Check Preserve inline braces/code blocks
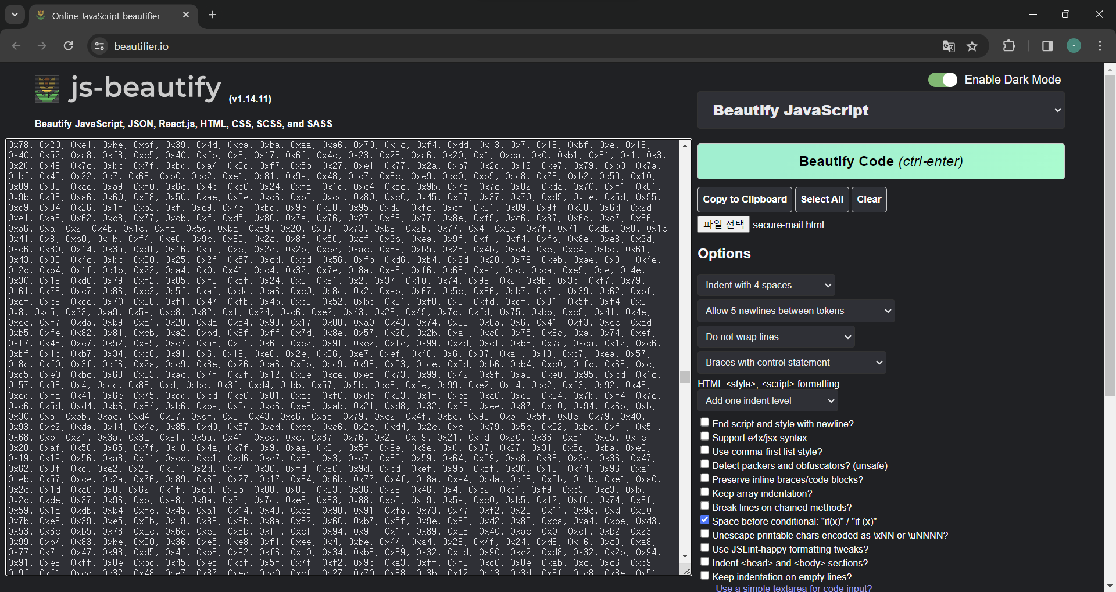Screen dimensions: 1116x592 pos(704,478)
